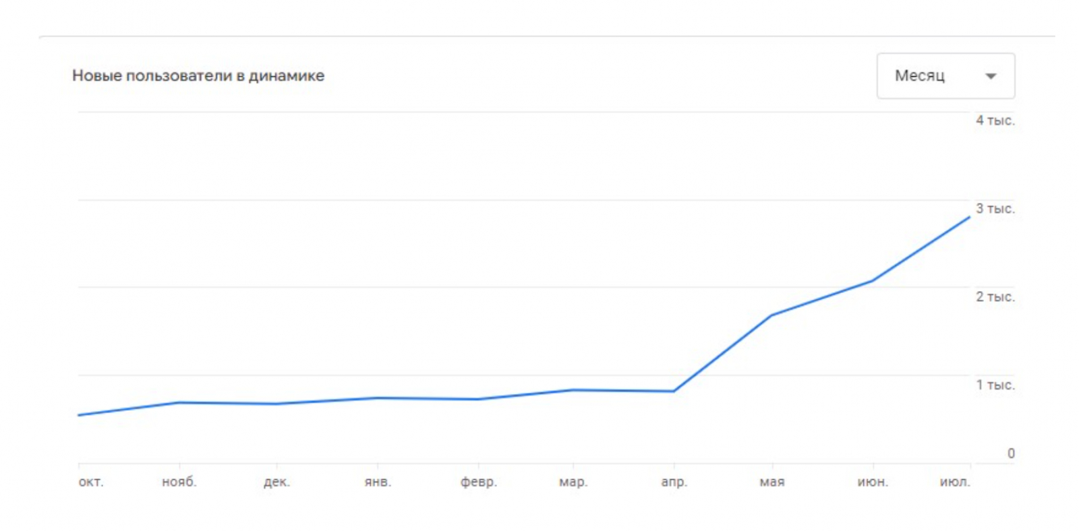
Task: Click the blue line's data point for May
Action: 772,315
